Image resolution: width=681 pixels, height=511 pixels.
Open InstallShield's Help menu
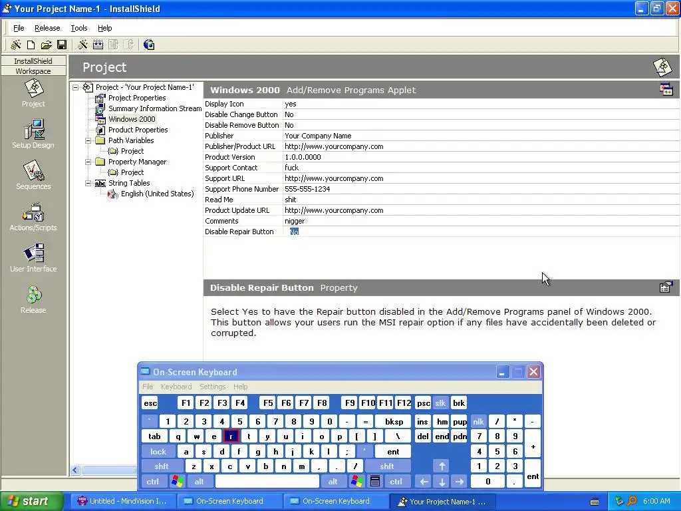coord(104,28)
